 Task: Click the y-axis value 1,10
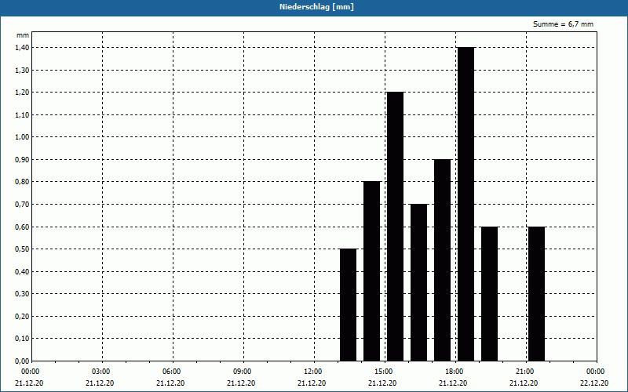tap(23, 114)
